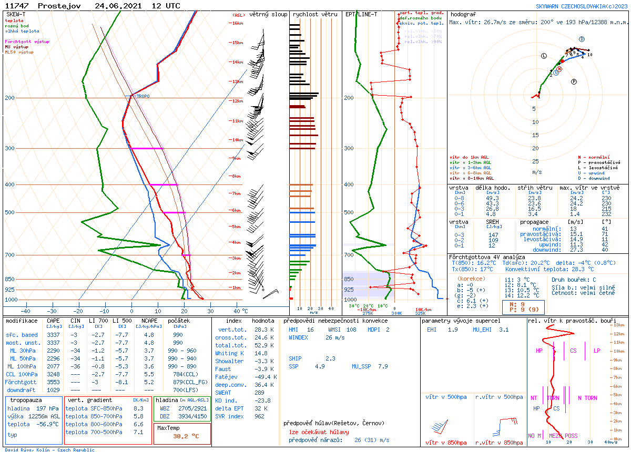The width and height of the screenshot is (631, 452).
Task: Click the 'NCAPE' column header
Action: (x=149, y=321)
